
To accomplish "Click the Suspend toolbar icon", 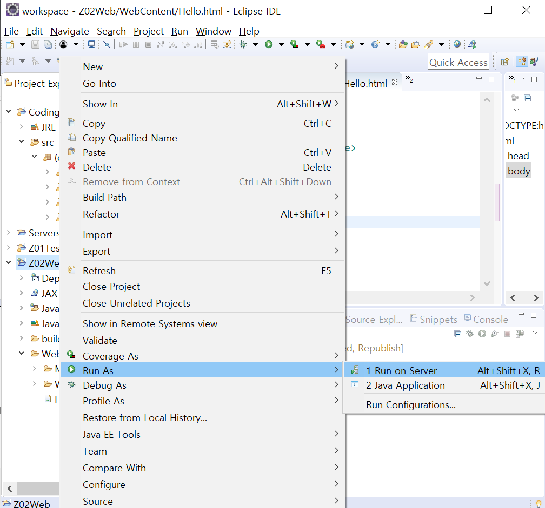I will [136, 44].
